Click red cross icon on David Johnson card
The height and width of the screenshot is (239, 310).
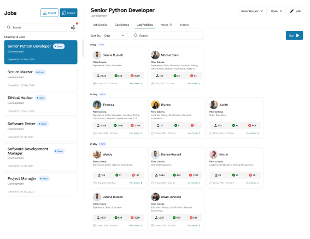191,218
